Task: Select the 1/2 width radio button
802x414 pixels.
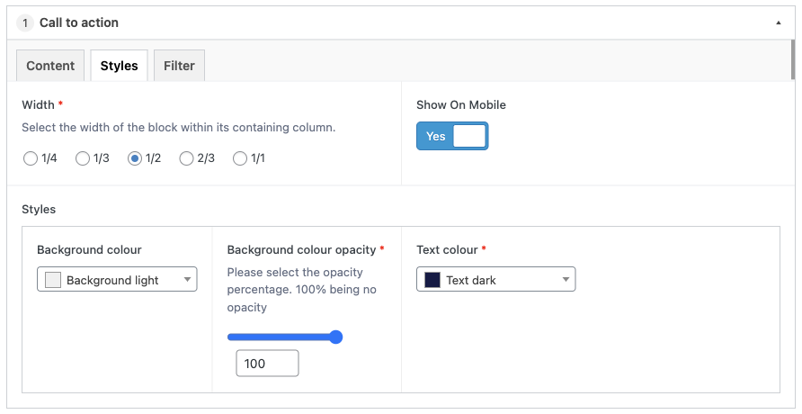Action: (x=135, y=158)
